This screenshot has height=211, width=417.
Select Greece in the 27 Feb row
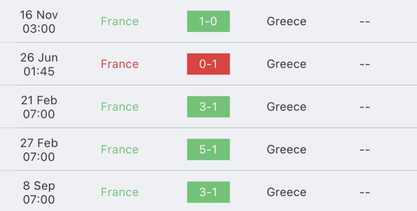click(286, 149)
